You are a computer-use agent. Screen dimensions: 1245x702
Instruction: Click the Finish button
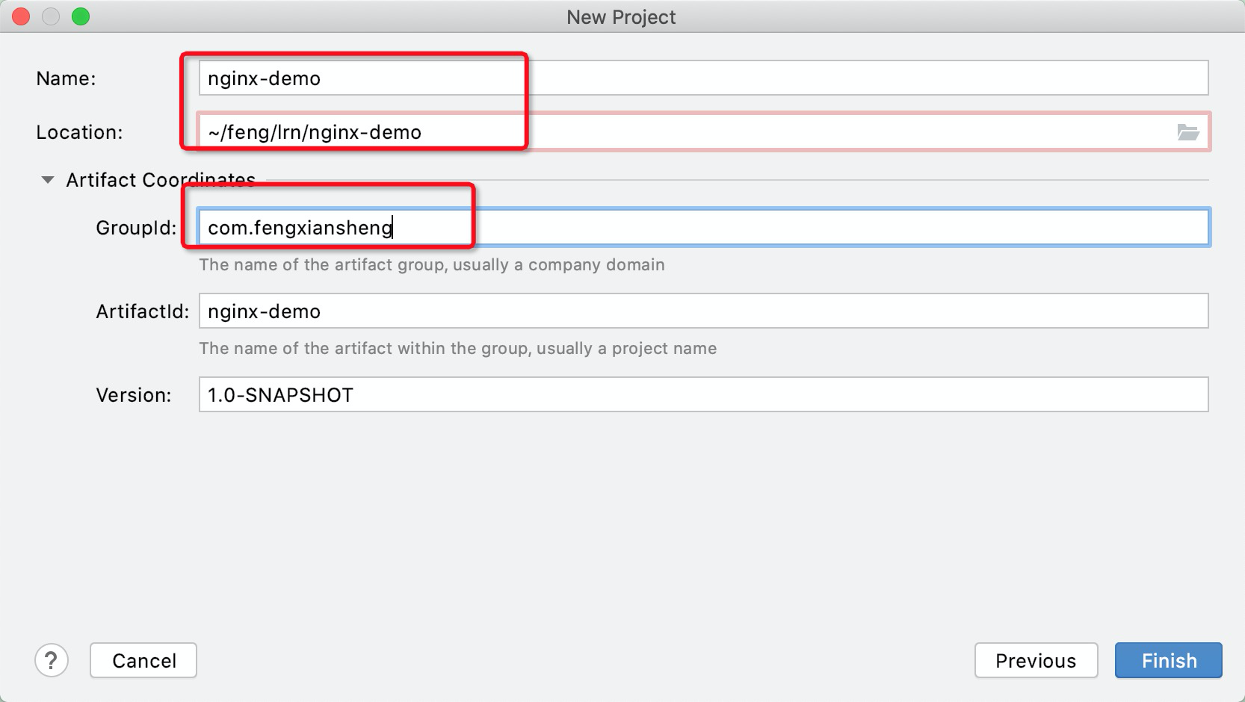click(x=1168, y=660)
